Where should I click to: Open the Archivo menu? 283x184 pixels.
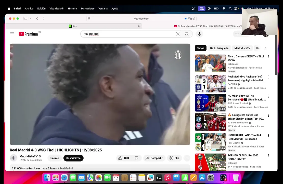click(29, 8)
